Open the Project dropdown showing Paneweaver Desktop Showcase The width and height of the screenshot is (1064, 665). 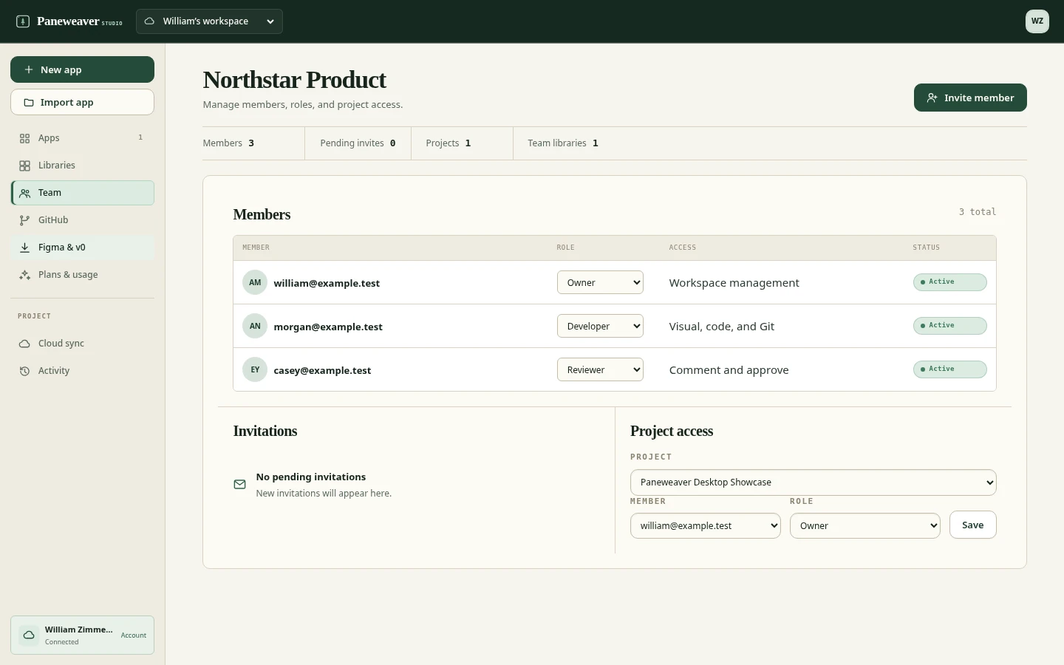(x=814, y=482)
